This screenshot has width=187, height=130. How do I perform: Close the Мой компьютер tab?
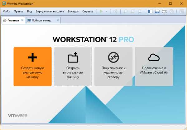58,20
